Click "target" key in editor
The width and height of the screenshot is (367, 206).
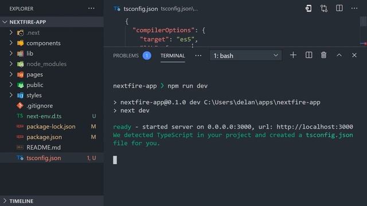[x=154, y=39]
